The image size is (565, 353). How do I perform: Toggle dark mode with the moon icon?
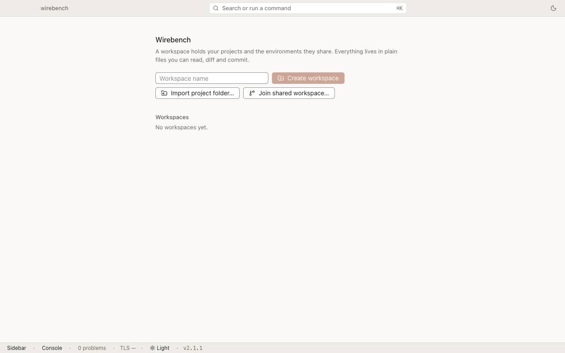coord(553,8)
